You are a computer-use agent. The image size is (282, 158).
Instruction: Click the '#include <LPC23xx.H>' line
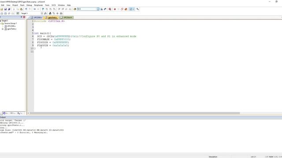pyautogui.click(x=49, y=21)
